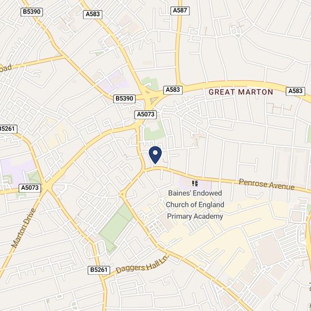This screenshot has height=311, width=311.
Task: Click the A5073 shield below the central junction
Action: [x=145, y=114]
